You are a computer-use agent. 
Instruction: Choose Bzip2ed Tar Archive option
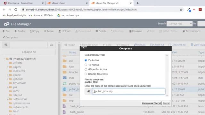(x=86, y=74)
